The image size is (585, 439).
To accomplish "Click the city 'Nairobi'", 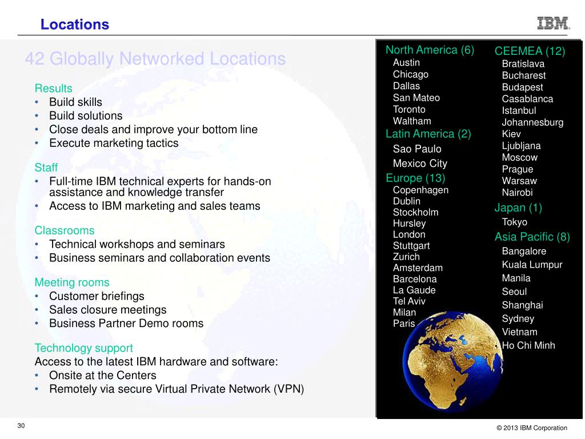I will point(517,193).
